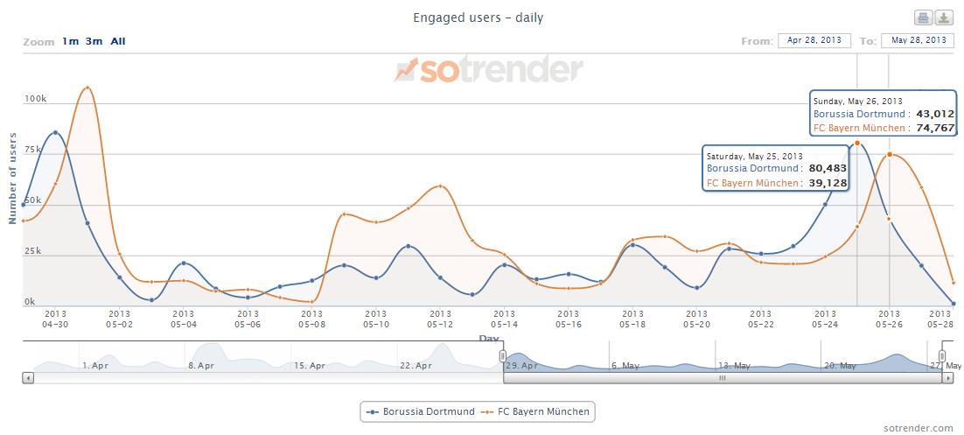This screenshot has width=964, height=435.
Task: Click the navigator scrollbar left arrow
Action: [x=28, y=378]
